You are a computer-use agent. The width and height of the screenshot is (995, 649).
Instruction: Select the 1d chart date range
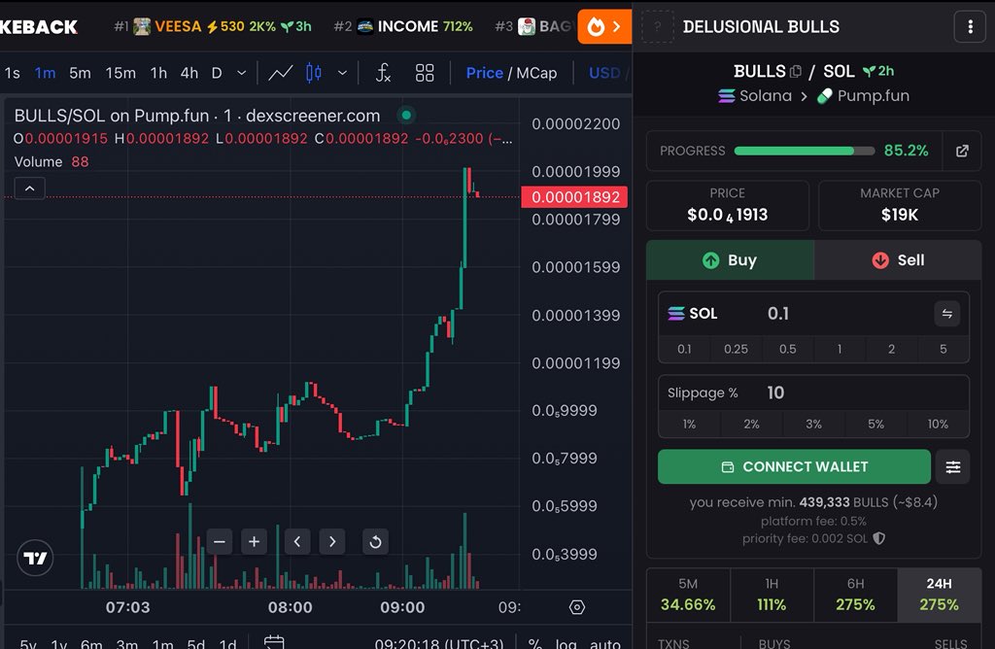click(x=227, y=643)
